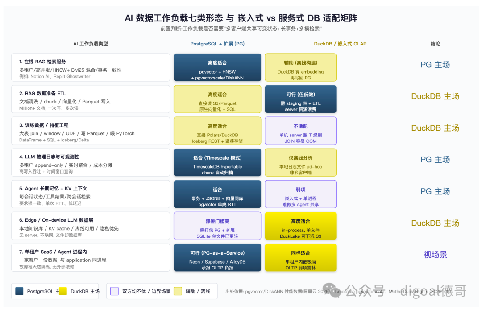Click the '不适配' cell
482x310 pixels.
[x=301, y=131]
